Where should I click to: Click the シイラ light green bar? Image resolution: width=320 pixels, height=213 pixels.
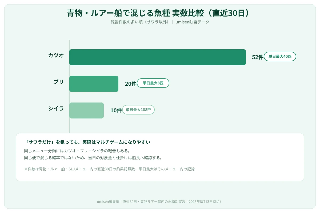pyautogui.click(x=86, y=110)
